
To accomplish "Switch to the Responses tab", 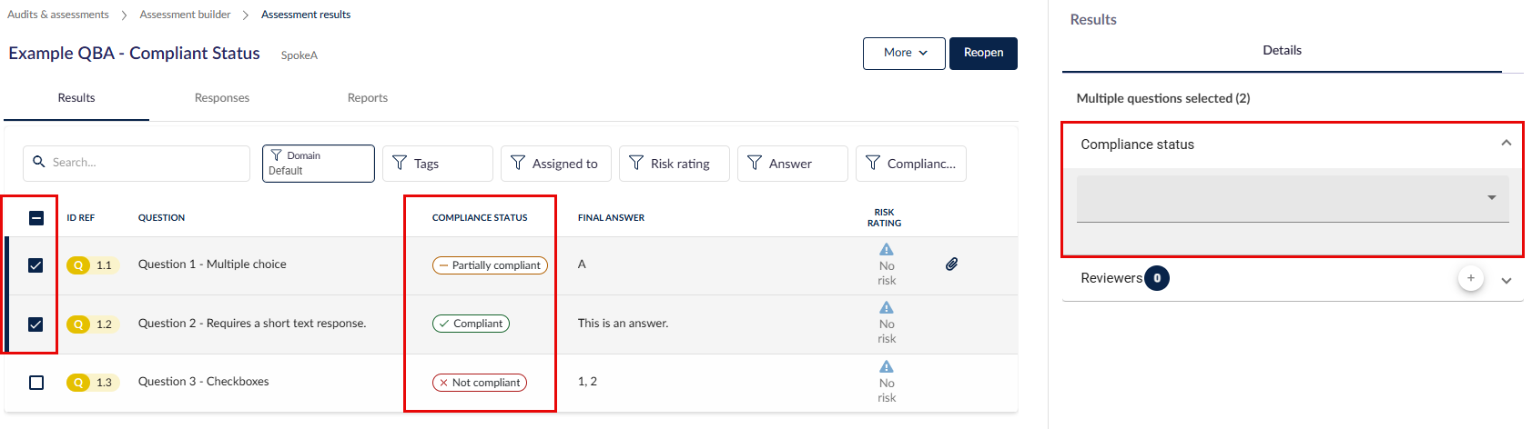I will pyautogui.click(x=222, y=98).
